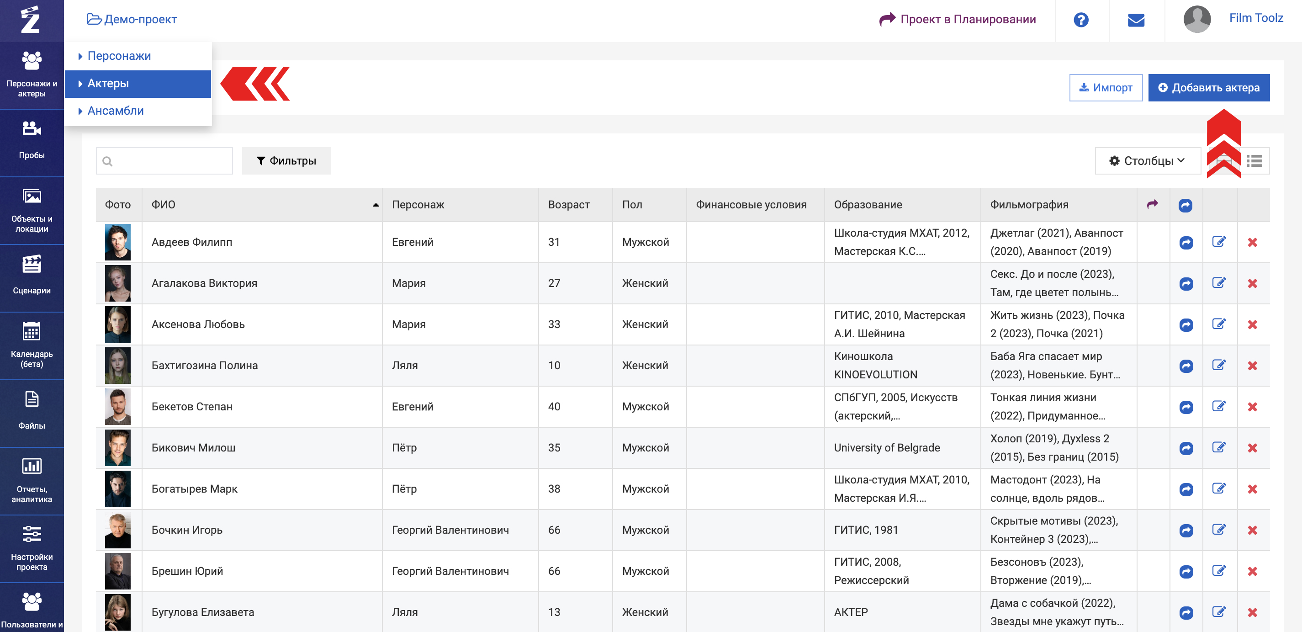
Task: Open photo thumbnail of Авдеев Филипп
Action: click(x=117, y=242)
